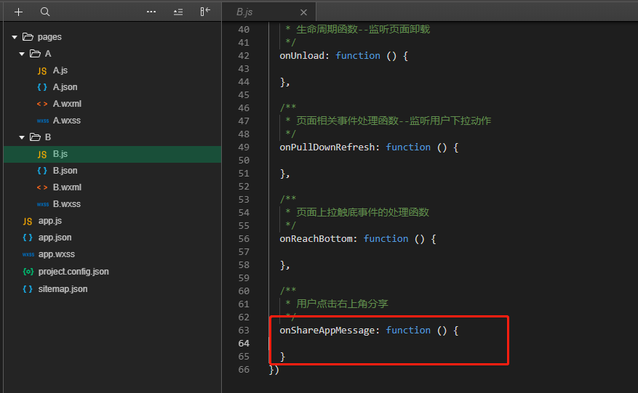The height and width of the screenshot is (393, 638).
Task: Click the braces icon beside app.json
Action: coord(27,238)
